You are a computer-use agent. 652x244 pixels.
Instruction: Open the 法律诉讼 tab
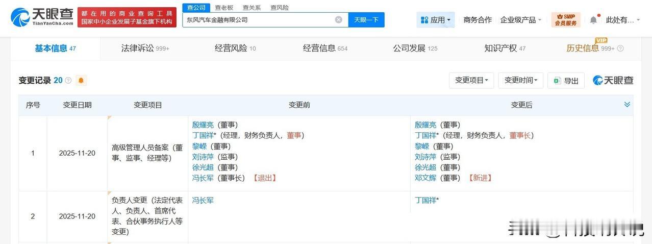coord(145,48)
